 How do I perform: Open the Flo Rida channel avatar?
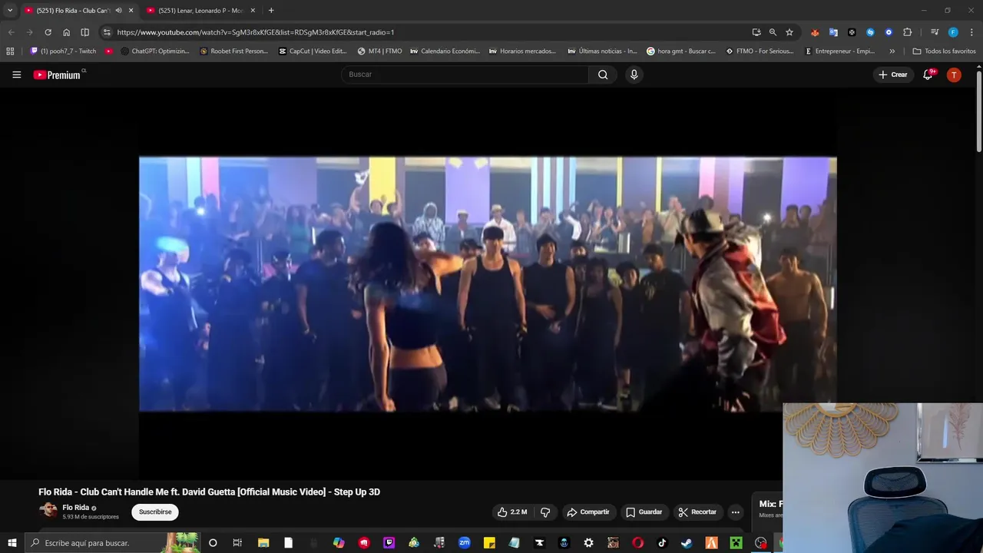[x=48, y=510]
